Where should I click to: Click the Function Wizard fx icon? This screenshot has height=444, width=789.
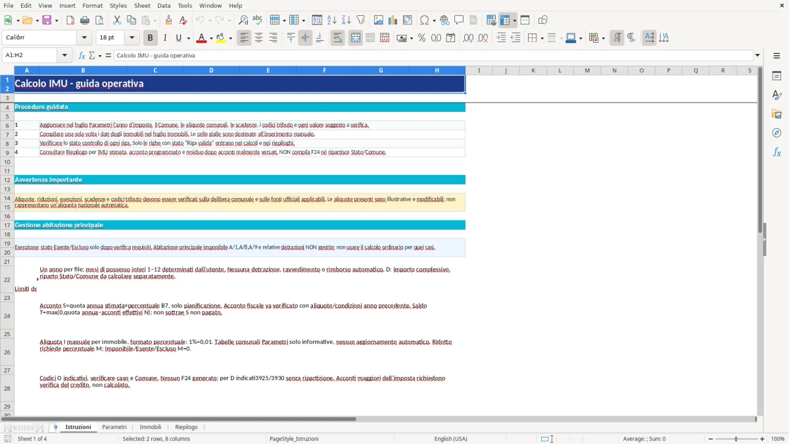click(x=82, y=55)
